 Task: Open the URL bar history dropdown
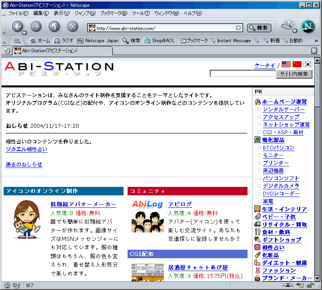[x=238, y=28]
